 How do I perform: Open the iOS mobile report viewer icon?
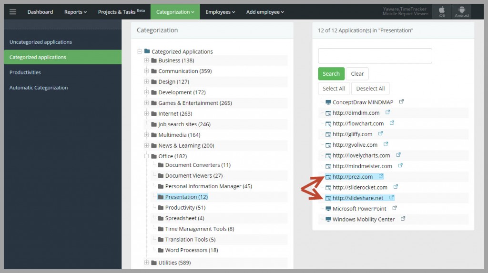[x=442, y=12]
